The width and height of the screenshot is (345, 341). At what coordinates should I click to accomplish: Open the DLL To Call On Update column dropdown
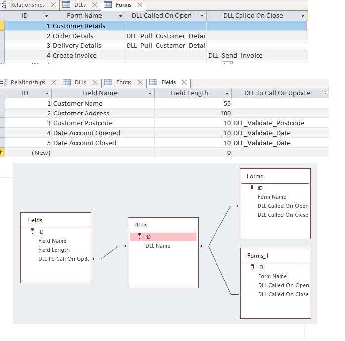pos(325,93)
